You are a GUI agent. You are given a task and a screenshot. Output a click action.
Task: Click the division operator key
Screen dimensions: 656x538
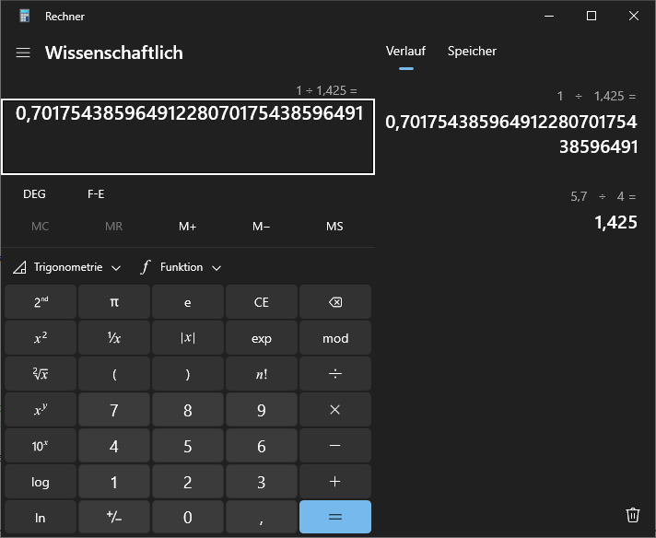(x=335, y=374)
